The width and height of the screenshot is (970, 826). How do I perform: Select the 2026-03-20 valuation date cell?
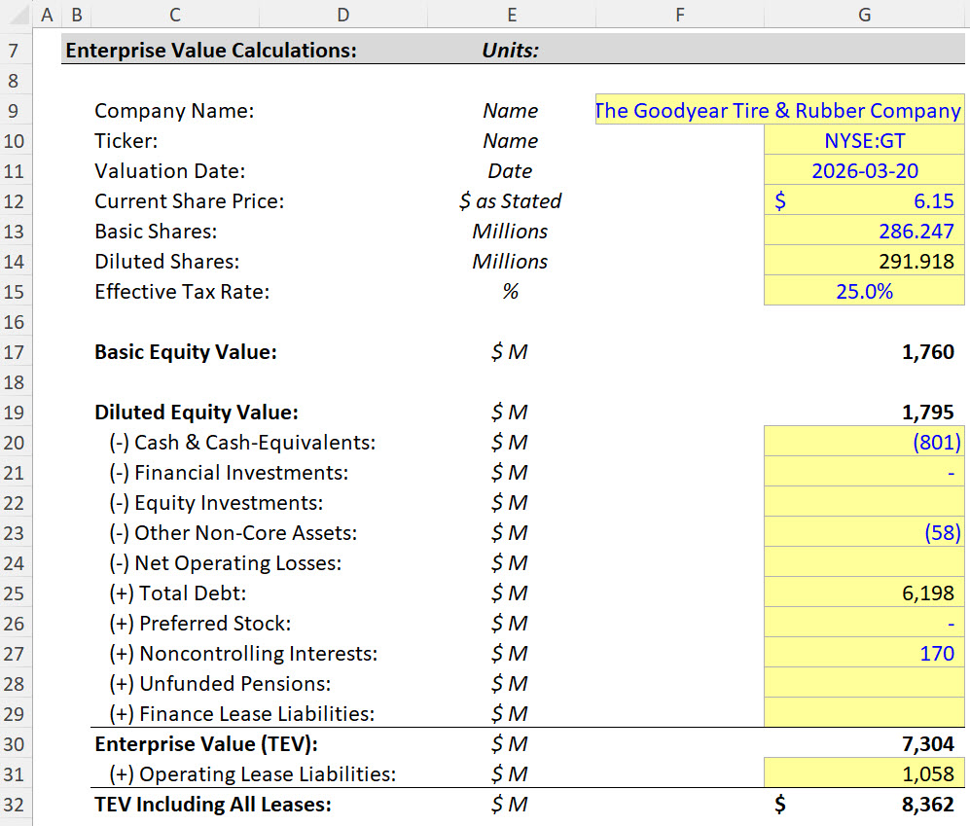click(x=864, y=170)
